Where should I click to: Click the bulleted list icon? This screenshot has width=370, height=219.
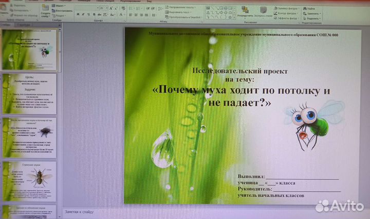pyautogui.click(x=131, y=9)
